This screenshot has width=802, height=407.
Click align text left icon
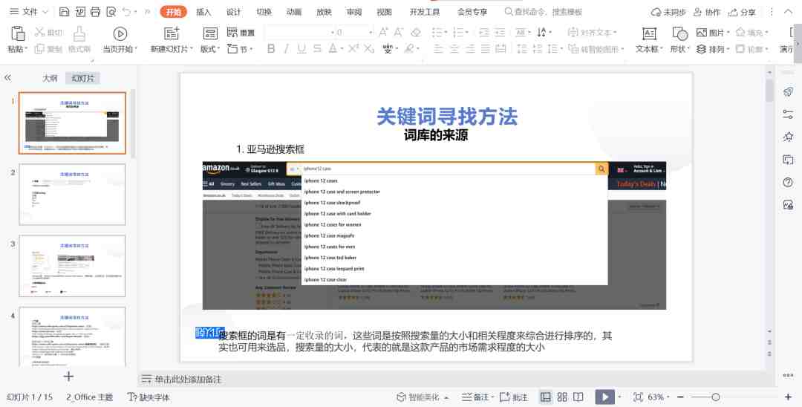(438, 48)
